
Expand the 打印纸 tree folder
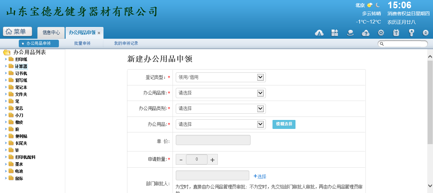coord(6,59)
